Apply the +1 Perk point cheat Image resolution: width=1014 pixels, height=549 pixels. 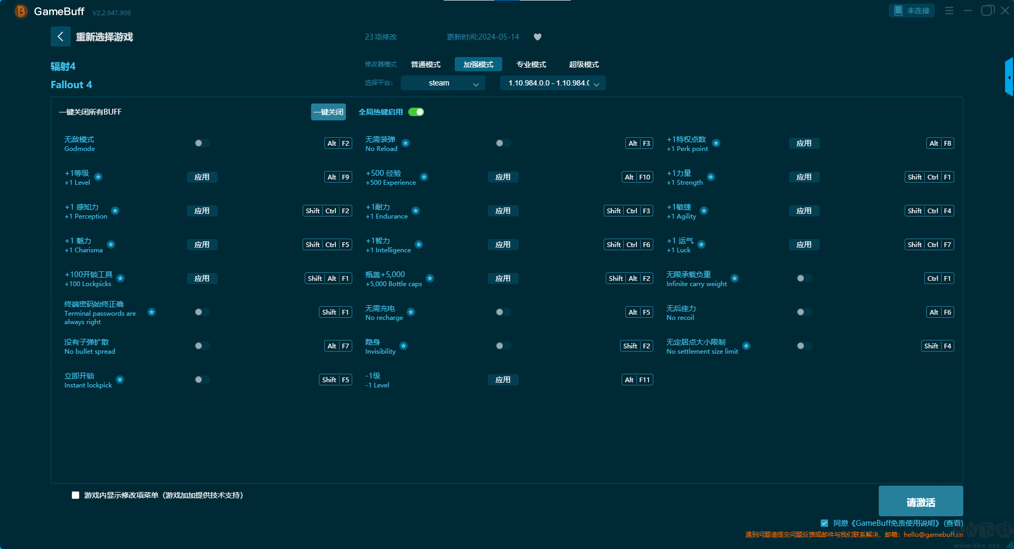tap(804, 143)
